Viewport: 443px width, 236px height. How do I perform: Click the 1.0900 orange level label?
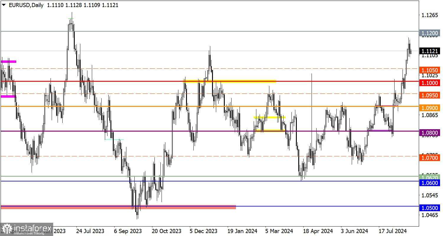point(430,108)
